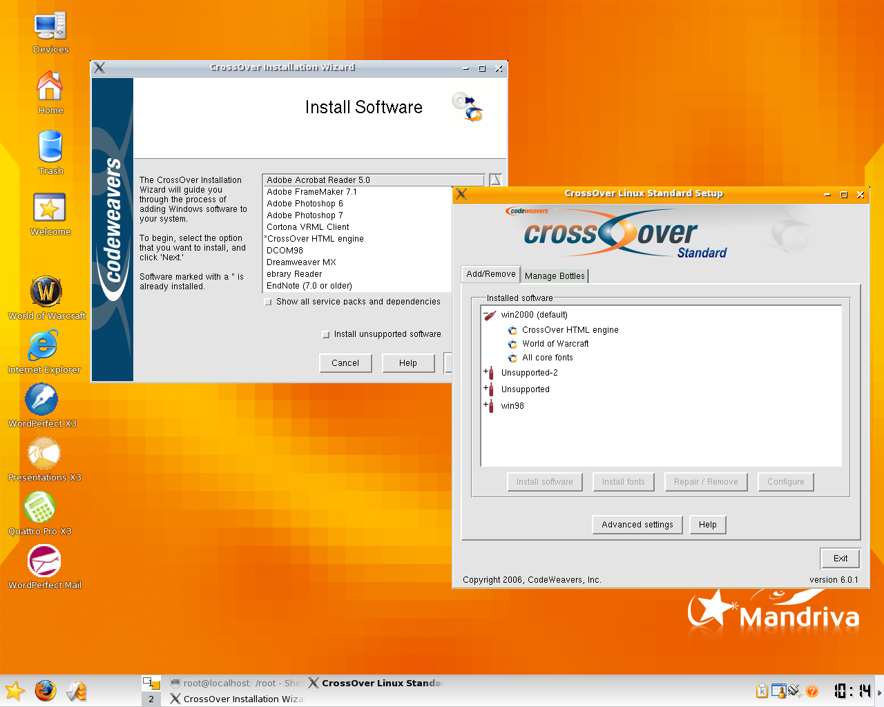Click the orange help tray icon
This screenshot has height=707, width=884.
click(x=812, y=691)
